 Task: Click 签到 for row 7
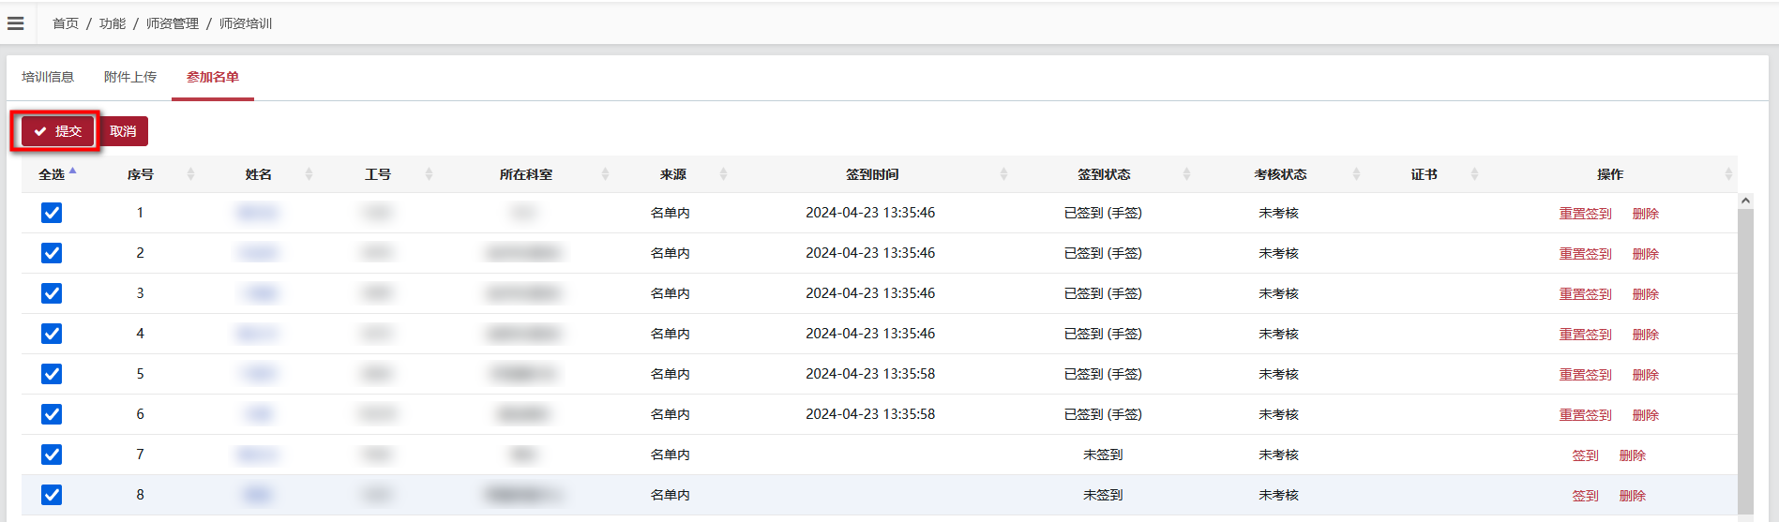coord(1585,455)
